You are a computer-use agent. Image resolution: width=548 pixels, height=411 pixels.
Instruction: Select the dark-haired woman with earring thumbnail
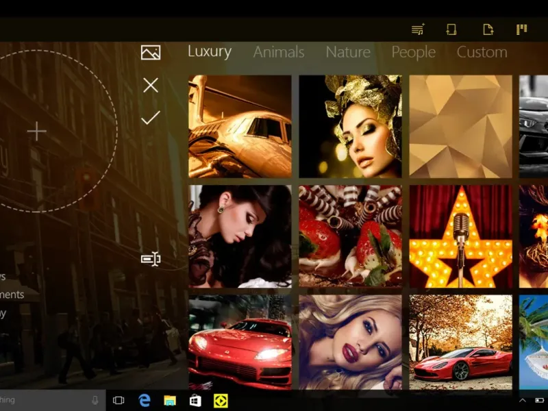[240, 236]
